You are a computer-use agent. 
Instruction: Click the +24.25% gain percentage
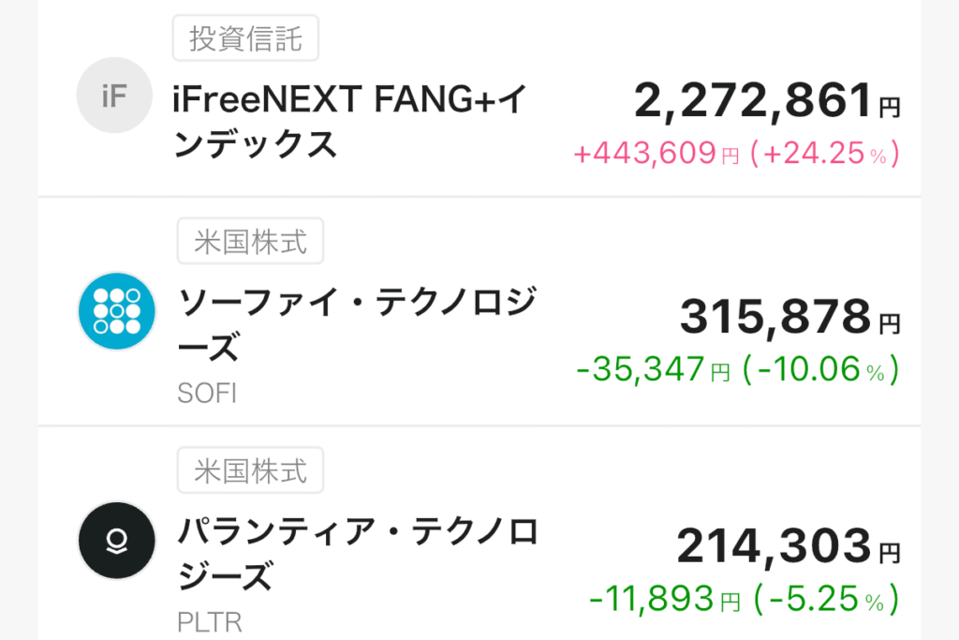click(824, 154)
